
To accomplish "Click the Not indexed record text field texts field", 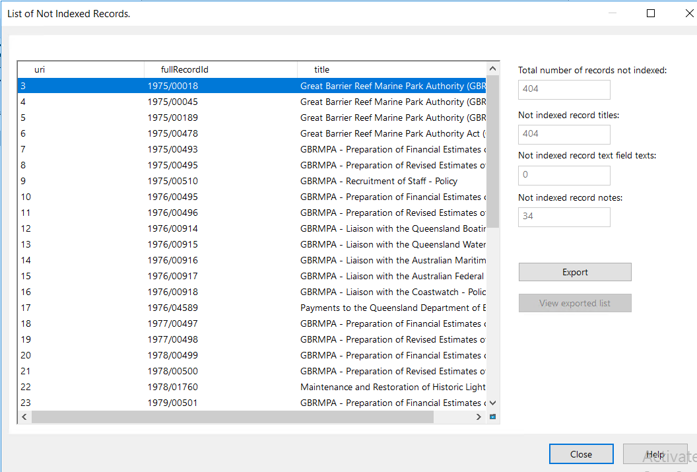I will click(564, 175).
